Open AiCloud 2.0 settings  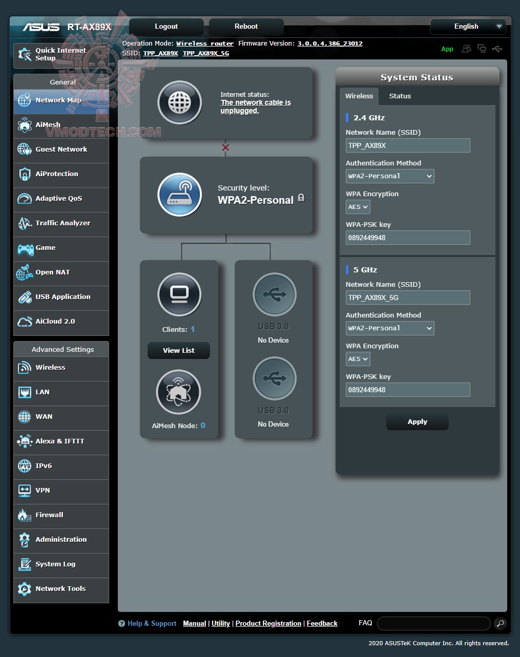(x=55, y=321)
